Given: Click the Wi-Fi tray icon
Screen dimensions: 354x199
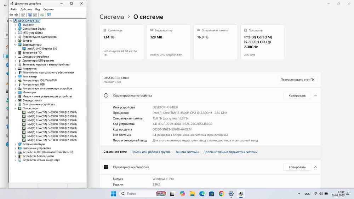Looking at the screenshot, I should (x=316, y=194).
